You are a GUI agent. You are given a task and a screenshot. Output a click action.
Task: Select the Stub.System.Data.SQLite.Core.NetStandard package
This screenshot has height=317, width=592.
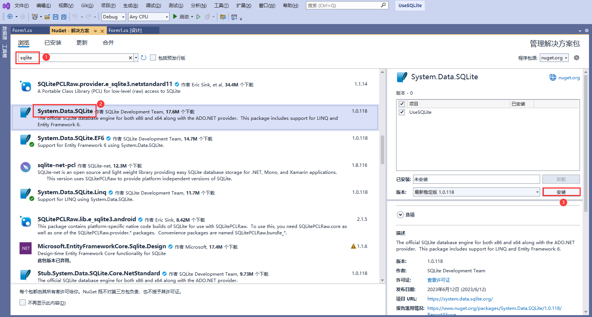(x=194, y=276)
